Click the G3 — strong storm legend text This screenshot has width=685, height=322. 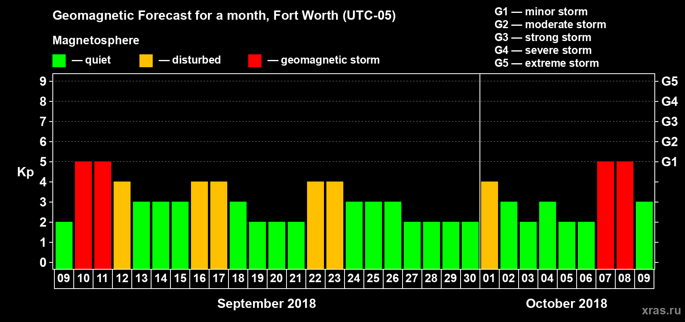pos(543,37)
